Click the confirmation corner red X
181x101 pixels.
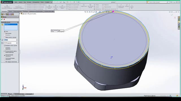175,17
